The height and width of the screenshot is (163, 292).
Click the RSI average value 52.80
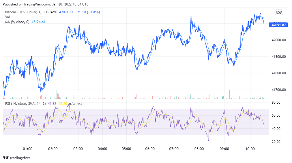pos(63,104)
